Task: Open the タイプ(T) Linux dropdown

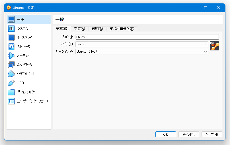Action: [x=142, y=44]
